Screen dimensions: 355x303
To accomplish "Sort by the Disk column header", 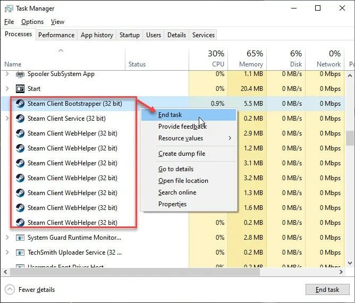I will point(286,59).
